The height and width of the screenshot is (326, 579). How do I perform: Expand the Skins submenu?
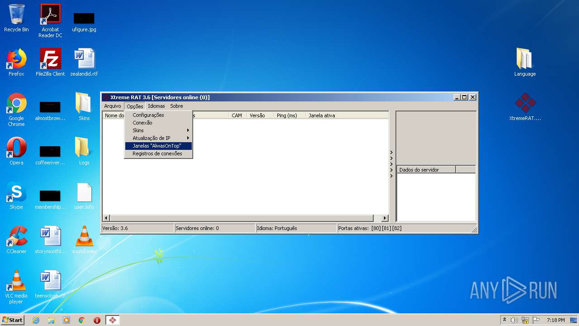point(158,130)
